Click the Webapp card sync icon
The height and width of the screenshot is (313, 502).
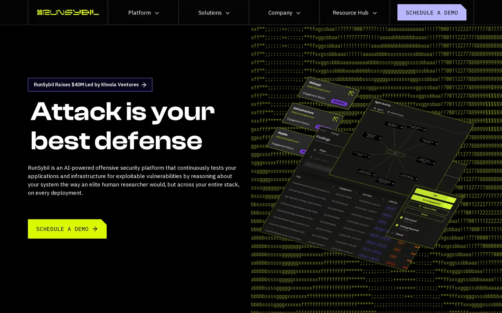[x=351, y=93]
